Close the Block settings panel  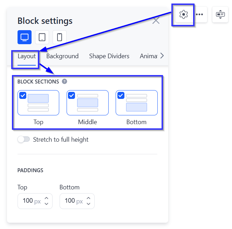(x=156, y=20)
